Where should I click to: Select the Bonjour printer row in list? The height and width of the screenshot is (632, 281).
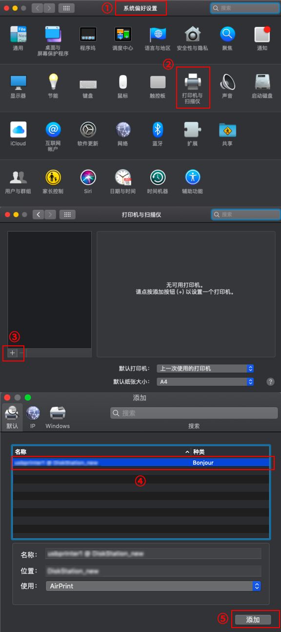click(x=141, y=462)
